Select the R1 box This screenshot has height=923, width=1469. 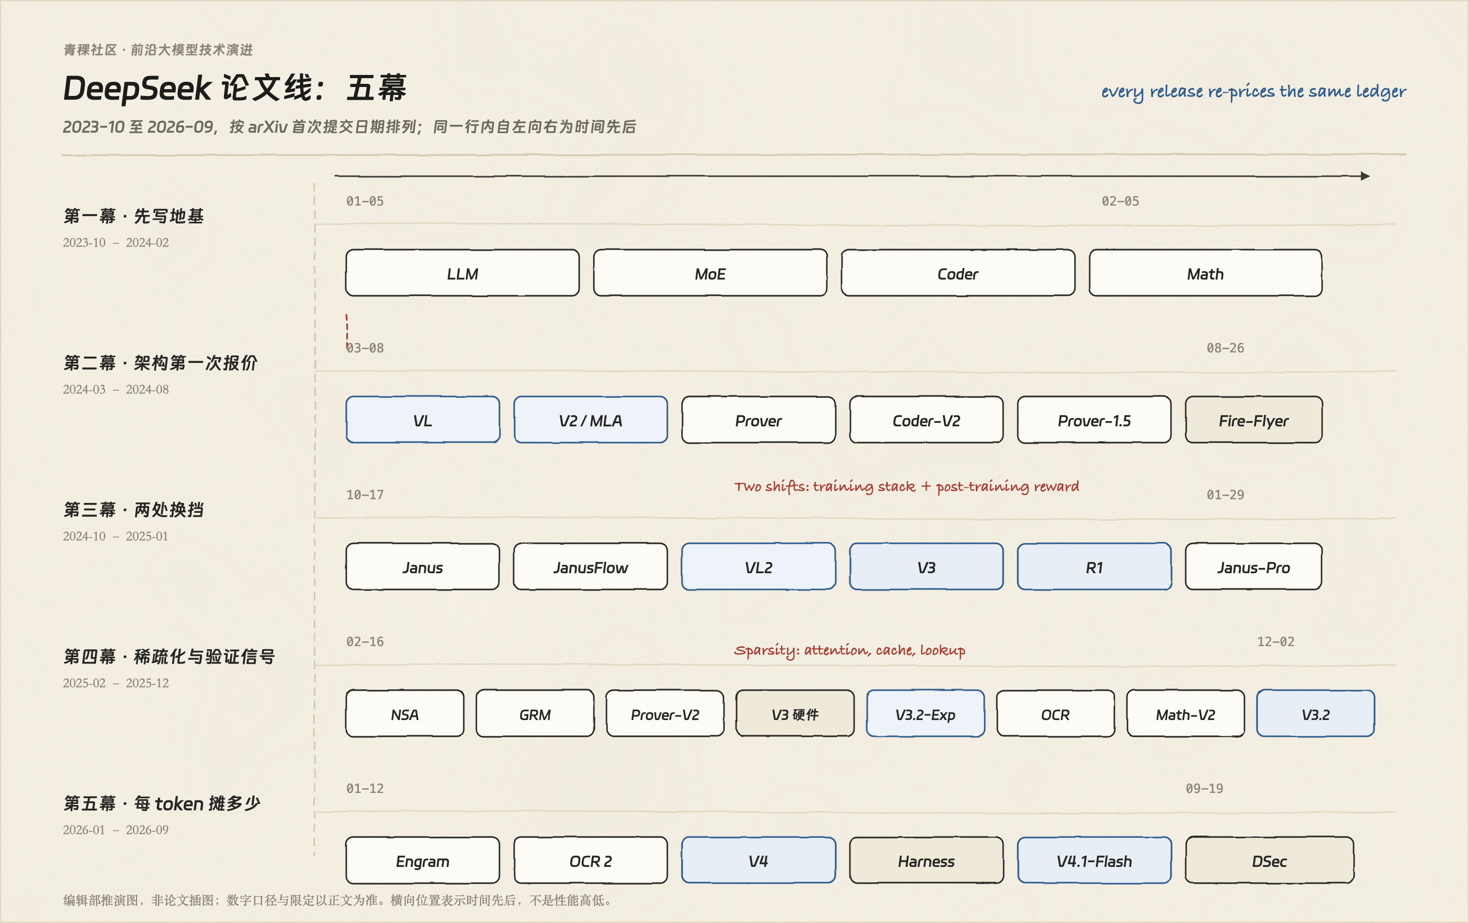click(1094, 567)
